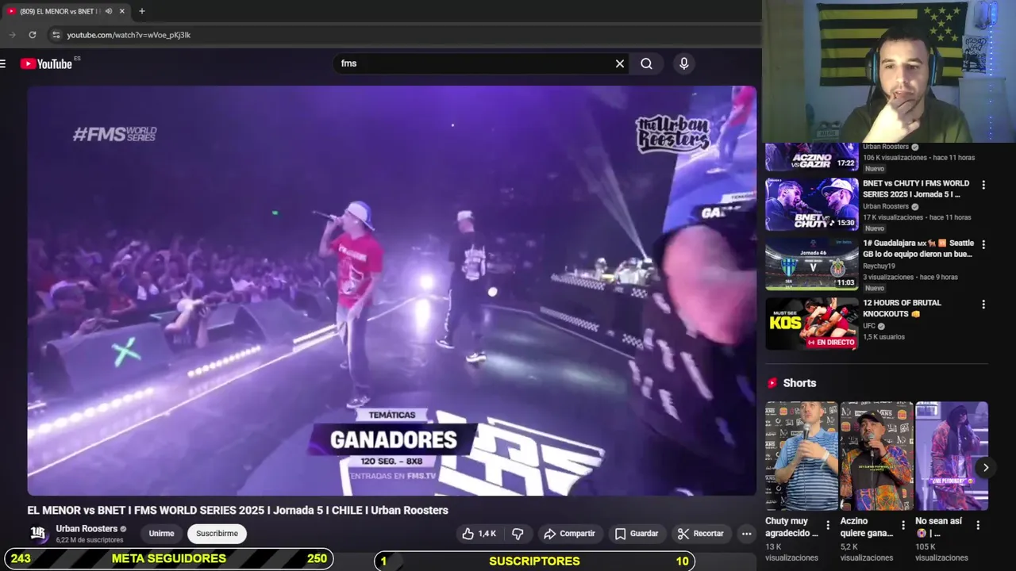Open site info icon in address bar
This screenshot has width=1016, height=571.
[x=56, y=35]
